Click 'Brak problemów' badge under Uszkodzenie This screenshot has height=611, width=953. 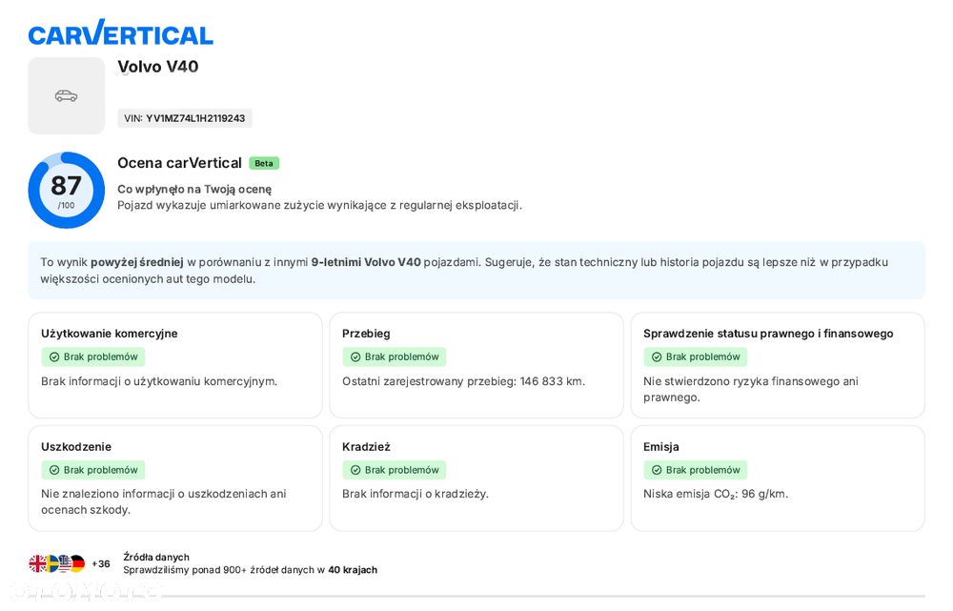(93, 470)
